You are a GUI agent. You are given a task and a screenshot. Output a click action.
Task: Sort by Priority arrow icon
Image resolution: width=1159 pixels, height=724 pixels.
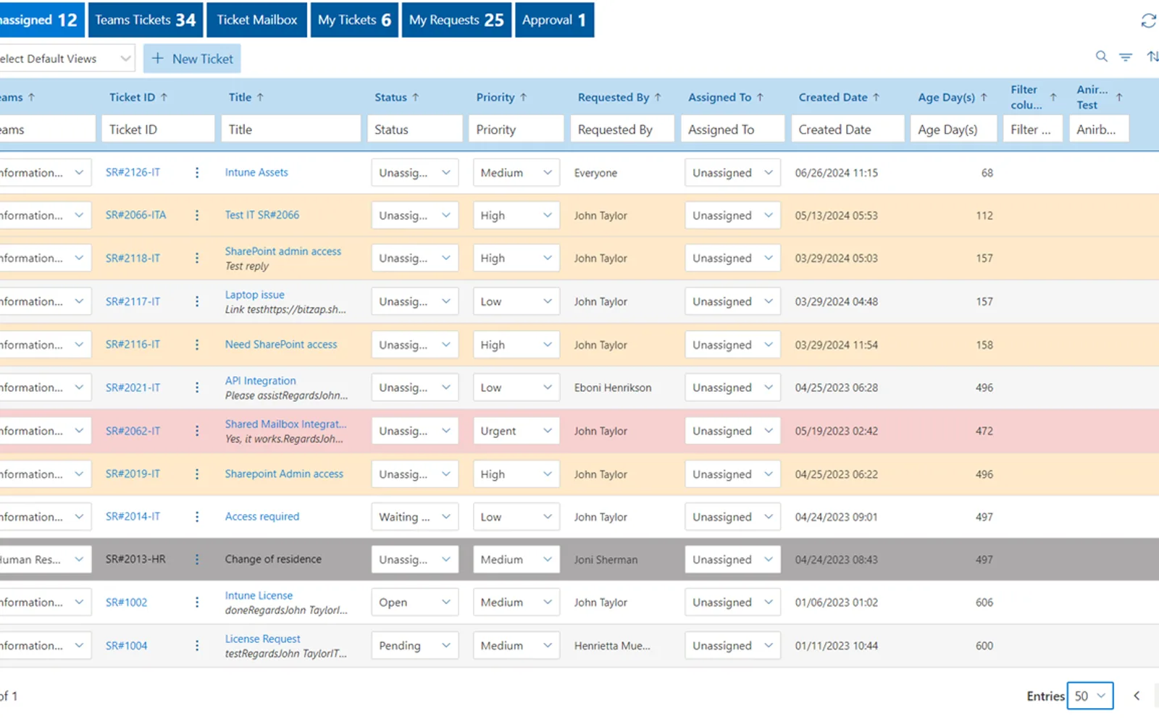523,97
